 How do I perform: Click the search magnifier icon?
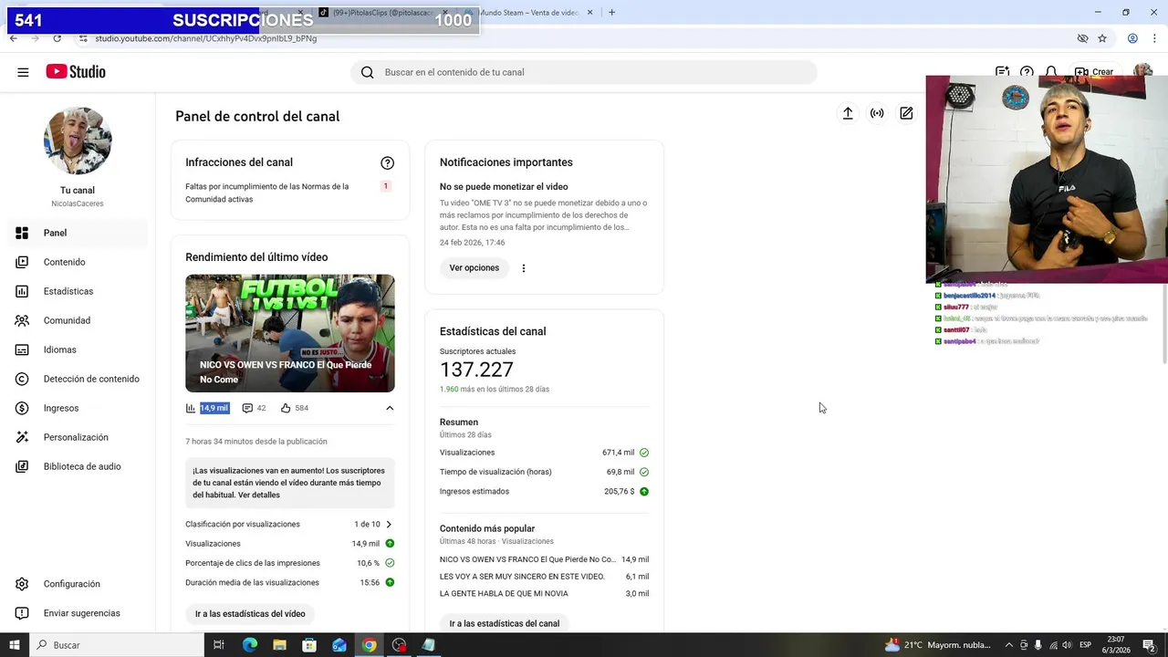[x=367, y=72]
